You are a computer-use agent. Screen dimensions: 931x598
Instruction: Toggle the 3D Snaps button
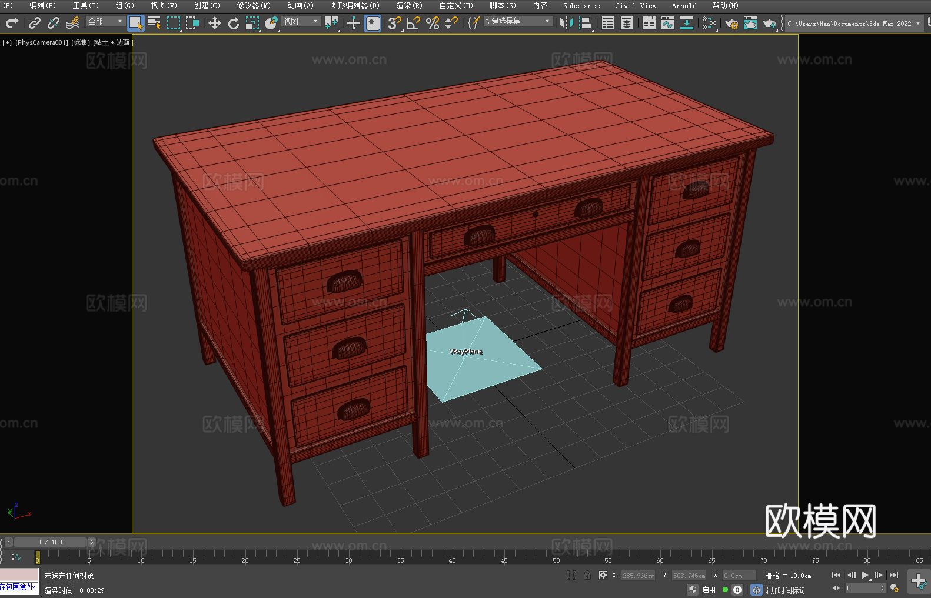(395, 23)
